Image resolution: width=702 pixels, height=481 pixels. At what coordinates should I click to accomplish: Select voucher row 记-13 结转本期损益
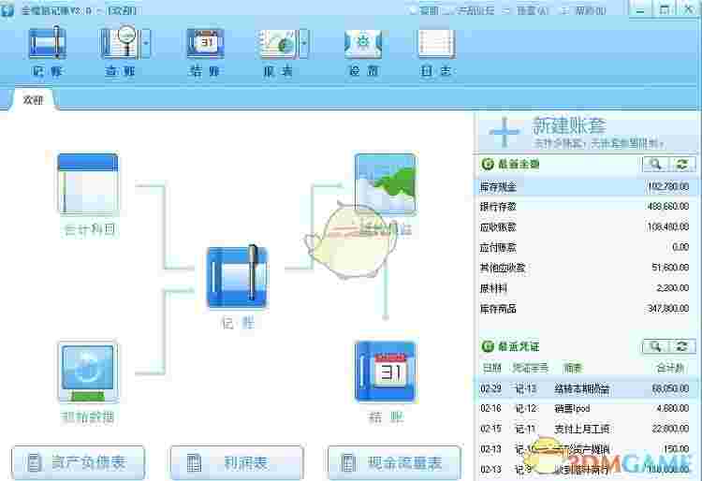tap(586, 388)
